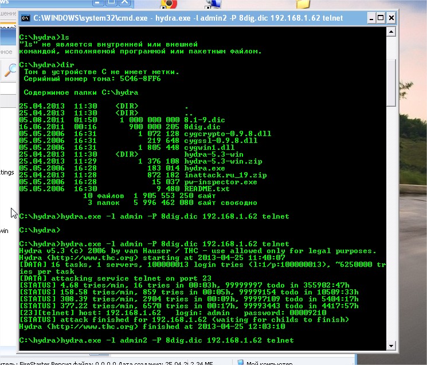Click the console vertical scrollbar thumb
427x365 pixels.
pyautogui.click(x=391, y=83)
